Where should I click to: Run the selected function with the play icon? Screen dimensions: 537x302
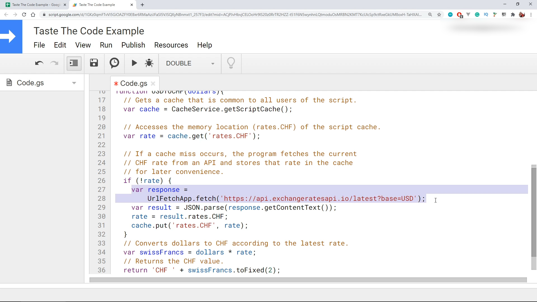[134, 63]
